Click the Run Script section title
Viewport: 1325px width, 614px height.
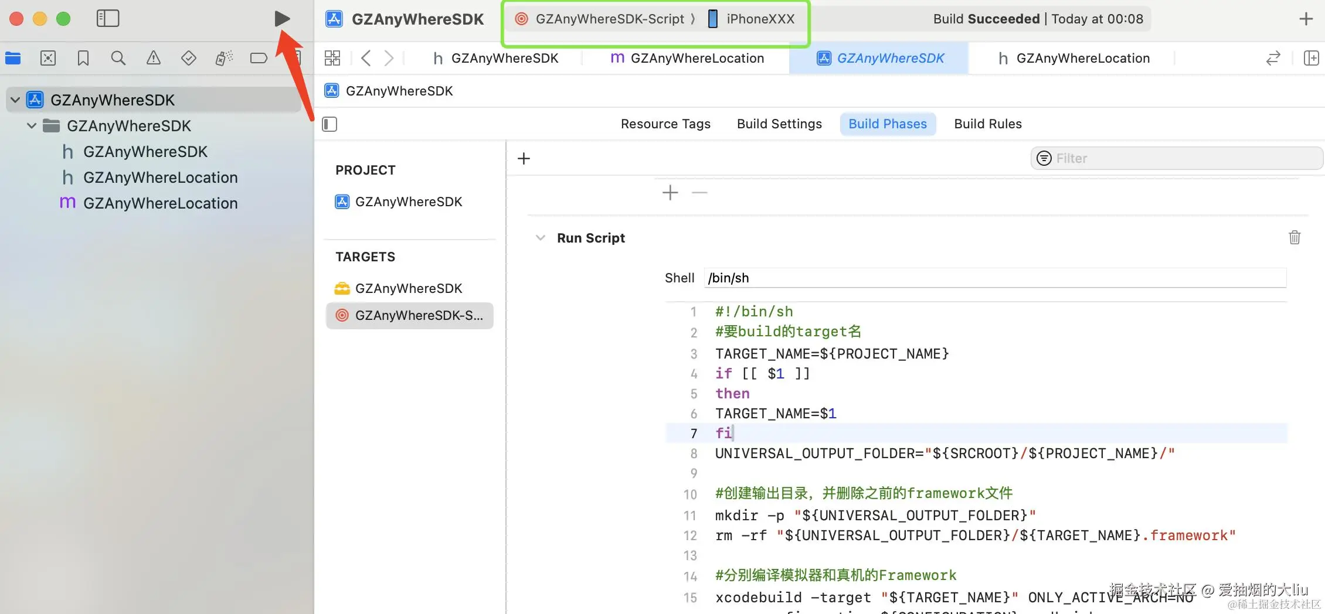(x=591, y=238)
